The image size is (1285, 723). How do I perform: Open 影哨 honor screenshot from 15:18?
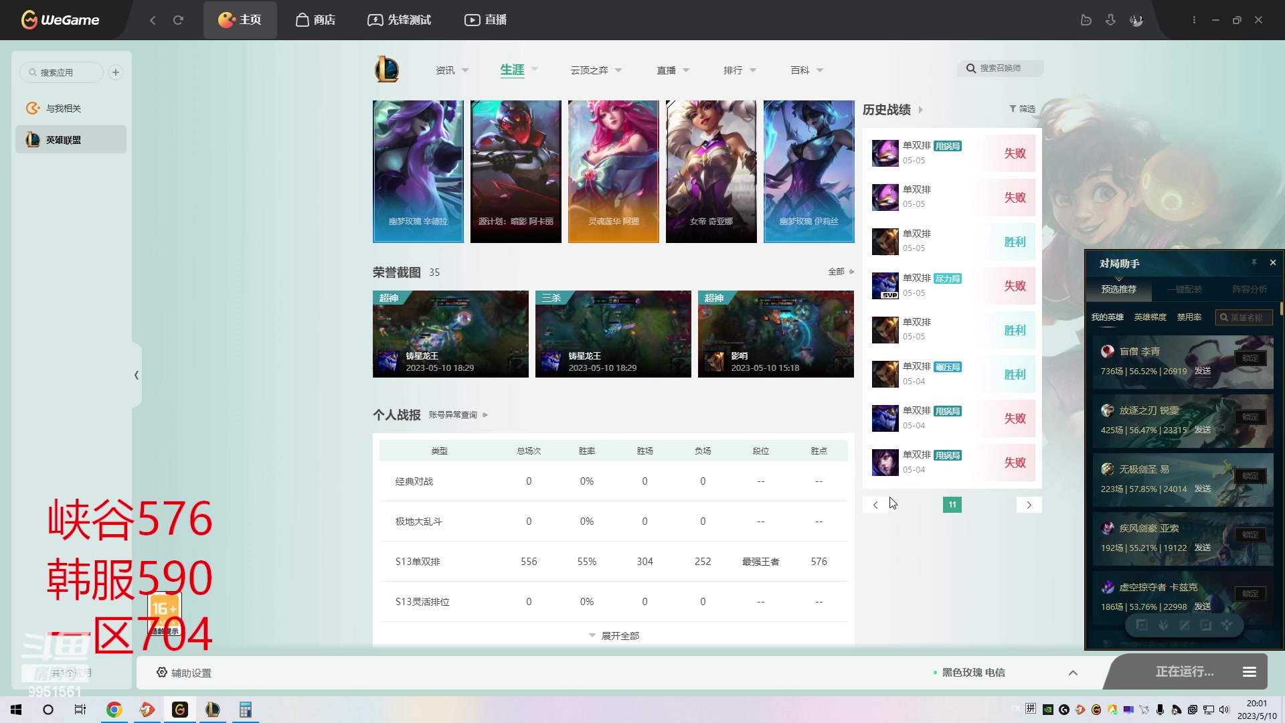click(x=776, y=334)
